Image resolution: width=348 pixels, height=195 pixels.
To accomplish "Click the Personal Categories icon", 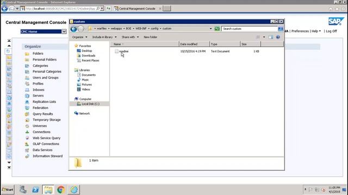I will tap(27, 71).
